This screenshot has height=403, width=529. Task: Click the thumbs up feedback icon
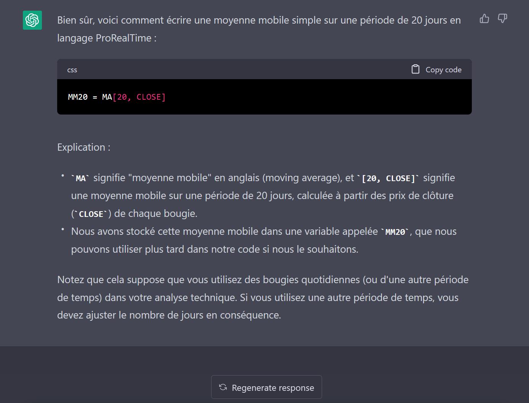[484, 19]
